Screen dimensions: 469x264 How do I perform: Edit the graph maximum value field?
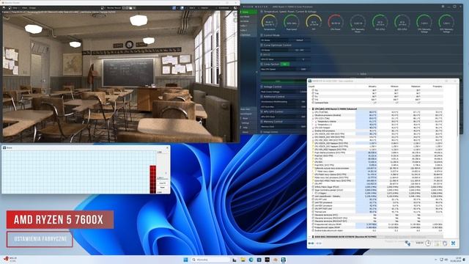162,152
